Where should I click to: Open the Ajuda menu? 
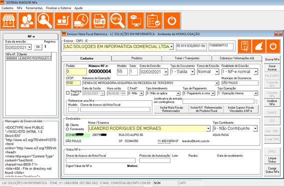[x=78, y=8]
